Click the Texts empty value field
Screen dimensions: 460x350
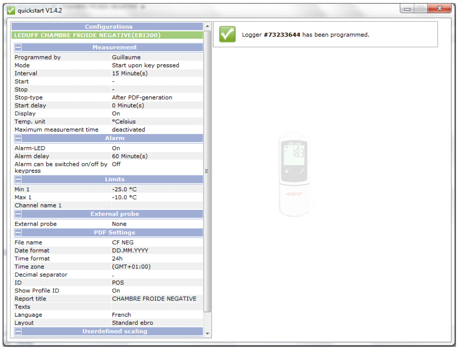click(x=157, y=307)
